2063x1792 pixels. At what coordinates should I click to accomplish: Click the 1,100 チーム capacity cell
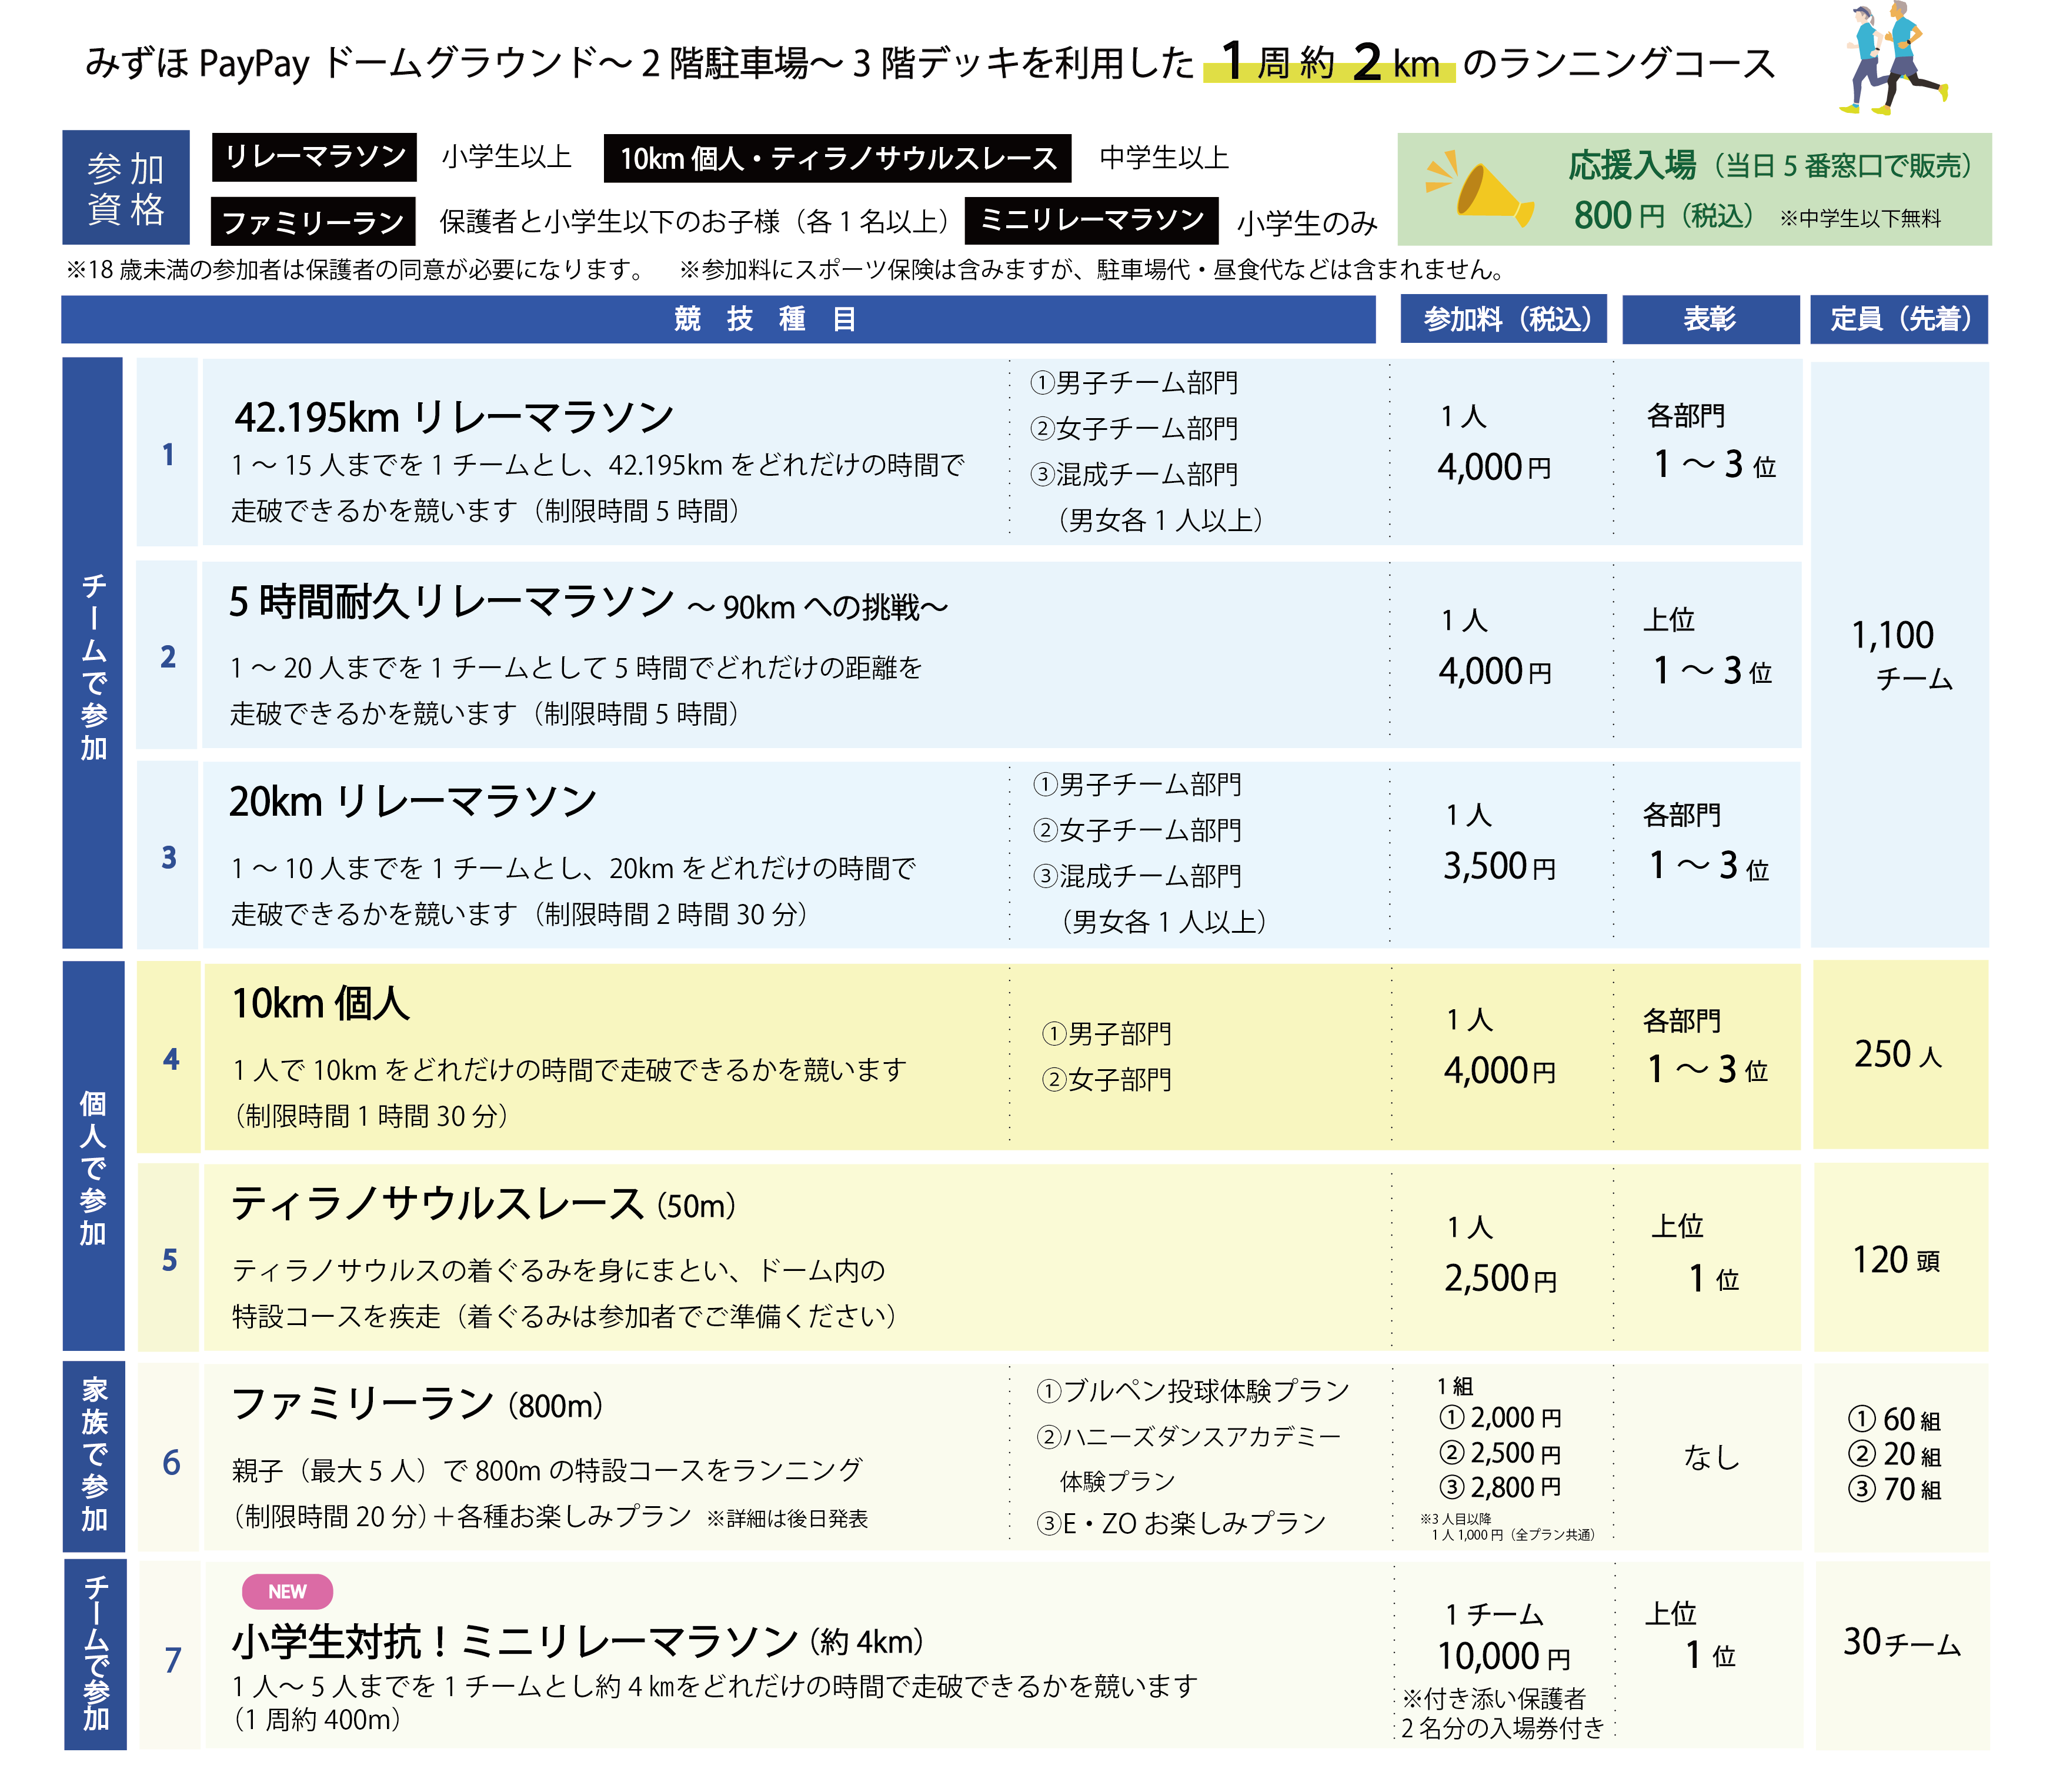[1900, 655]
